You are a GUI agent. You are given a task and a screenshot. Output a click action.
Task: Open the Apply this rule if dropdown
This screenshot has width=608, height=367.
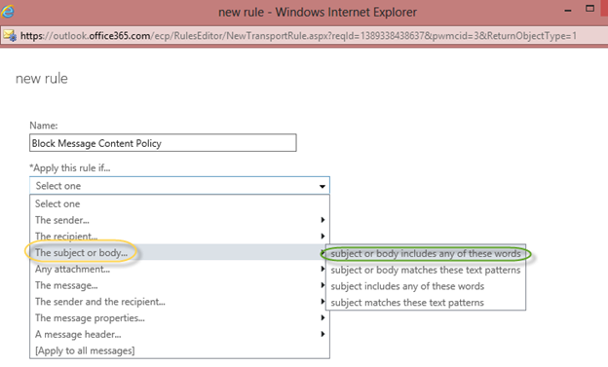pyautogui.click(x=179, y=186)
